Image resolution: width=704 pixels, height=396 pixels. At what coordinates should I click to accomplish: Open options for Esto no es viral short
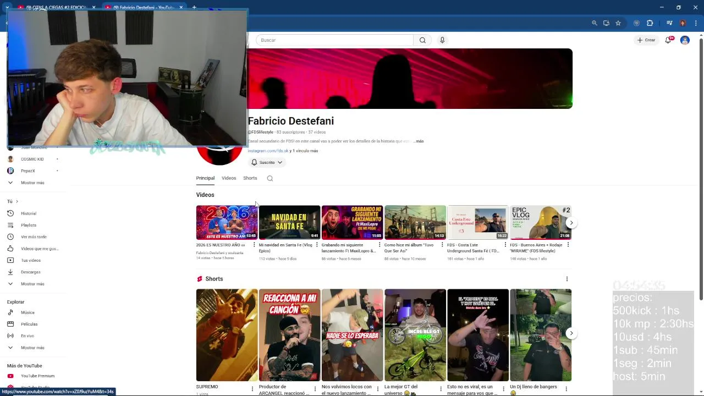503,389
